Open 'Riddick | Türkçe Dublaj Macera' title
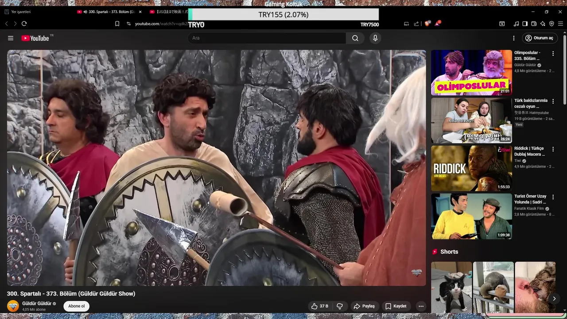Viewport: 567px width, 319px height. (529, 151)
